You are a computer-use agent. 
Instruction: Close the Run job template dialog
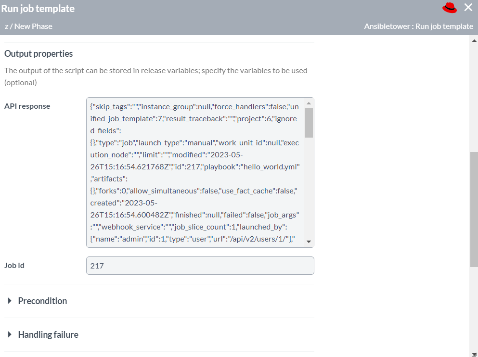point(468,7)
